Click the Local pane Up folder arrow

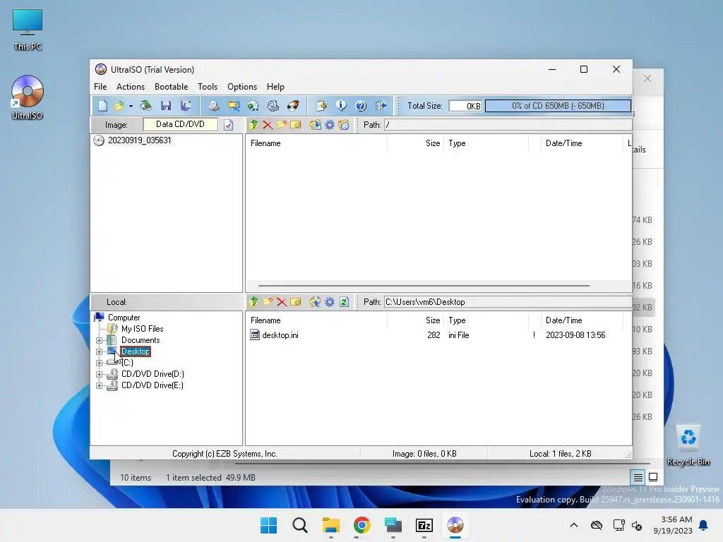[253, 302]
